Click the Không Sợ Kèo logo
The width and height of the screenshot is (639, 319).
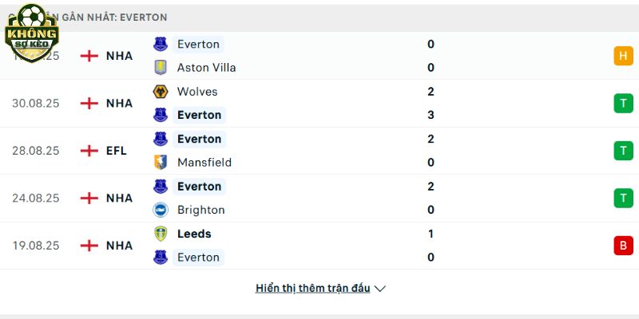point(32,33)
